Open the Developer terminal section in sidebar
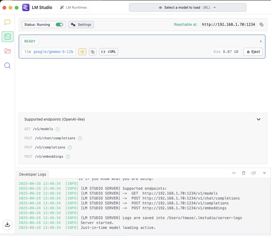The width and height of the screenshot is (271, 236). [7, 37]
